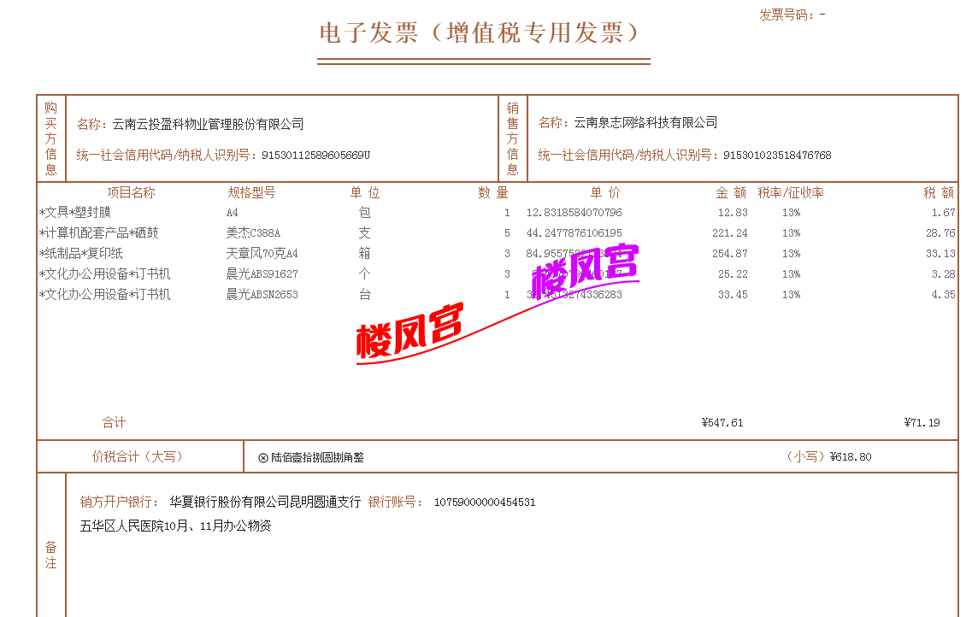
Task: Select seller tax ID 915301023518476768
Action: pyautogui.click(x=777, y=156)
